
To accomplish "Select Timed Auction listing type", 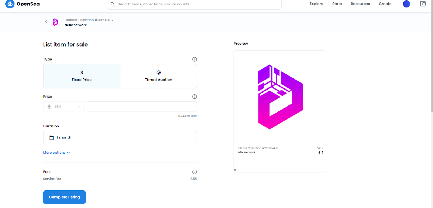I will click(159, 76).
